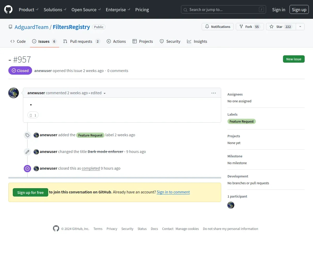Open participant avatar in sidebar
Viewport: 313px width, 261px height.
coord(231,205)
